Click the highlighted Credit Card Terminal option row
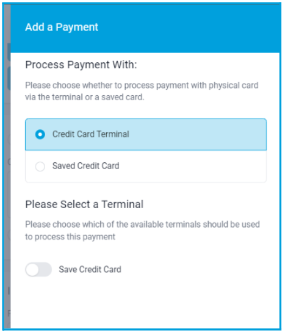Screen dimensions: 285x332 [146, 134]
